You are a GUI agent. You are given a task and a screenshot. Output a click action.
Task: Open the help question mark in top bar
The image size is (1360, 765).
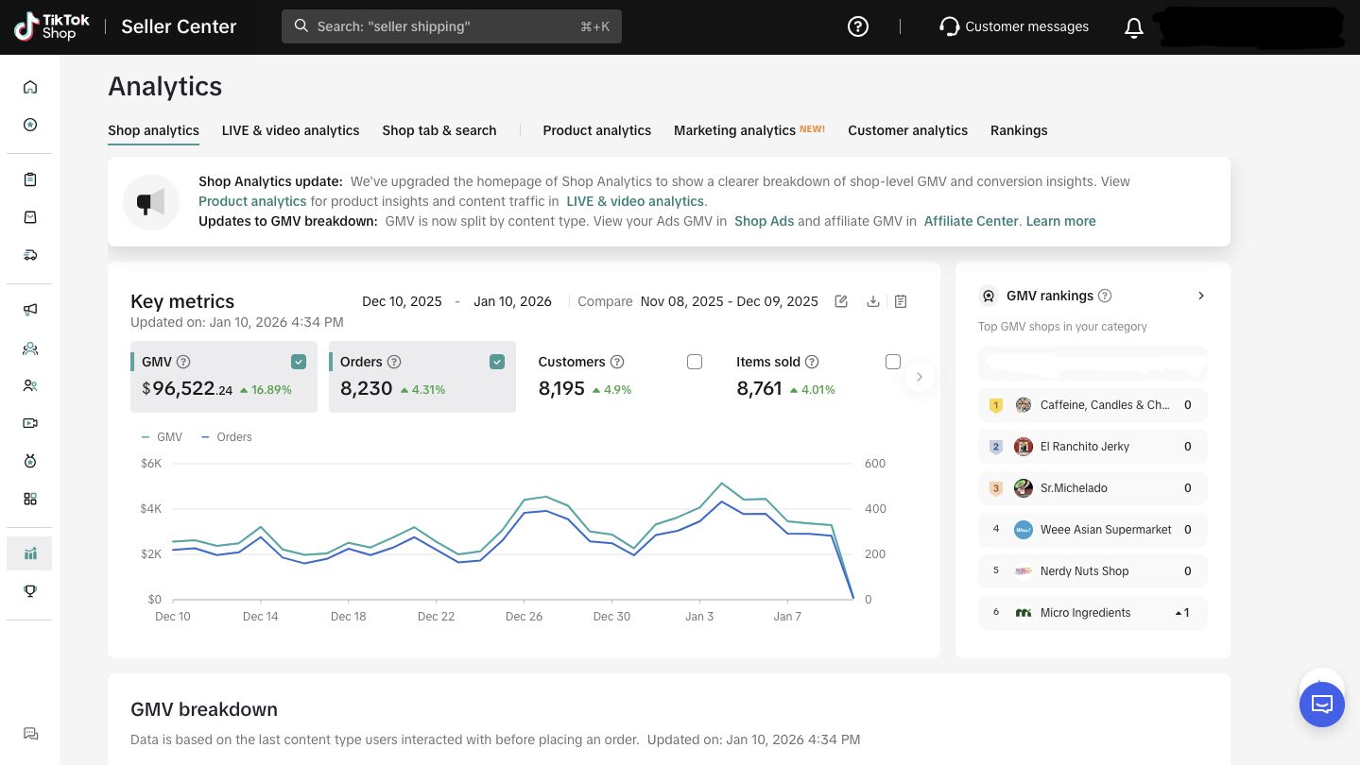[858, 26]
